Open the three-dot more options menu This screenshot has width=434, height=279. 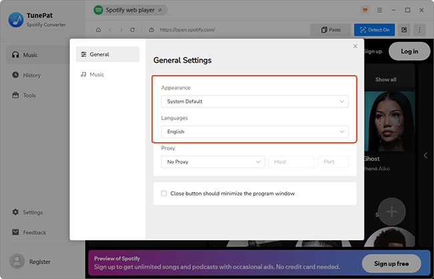(419, 30)
